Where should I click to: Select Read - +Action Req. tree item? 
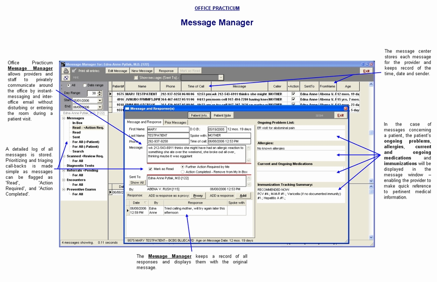88,128
